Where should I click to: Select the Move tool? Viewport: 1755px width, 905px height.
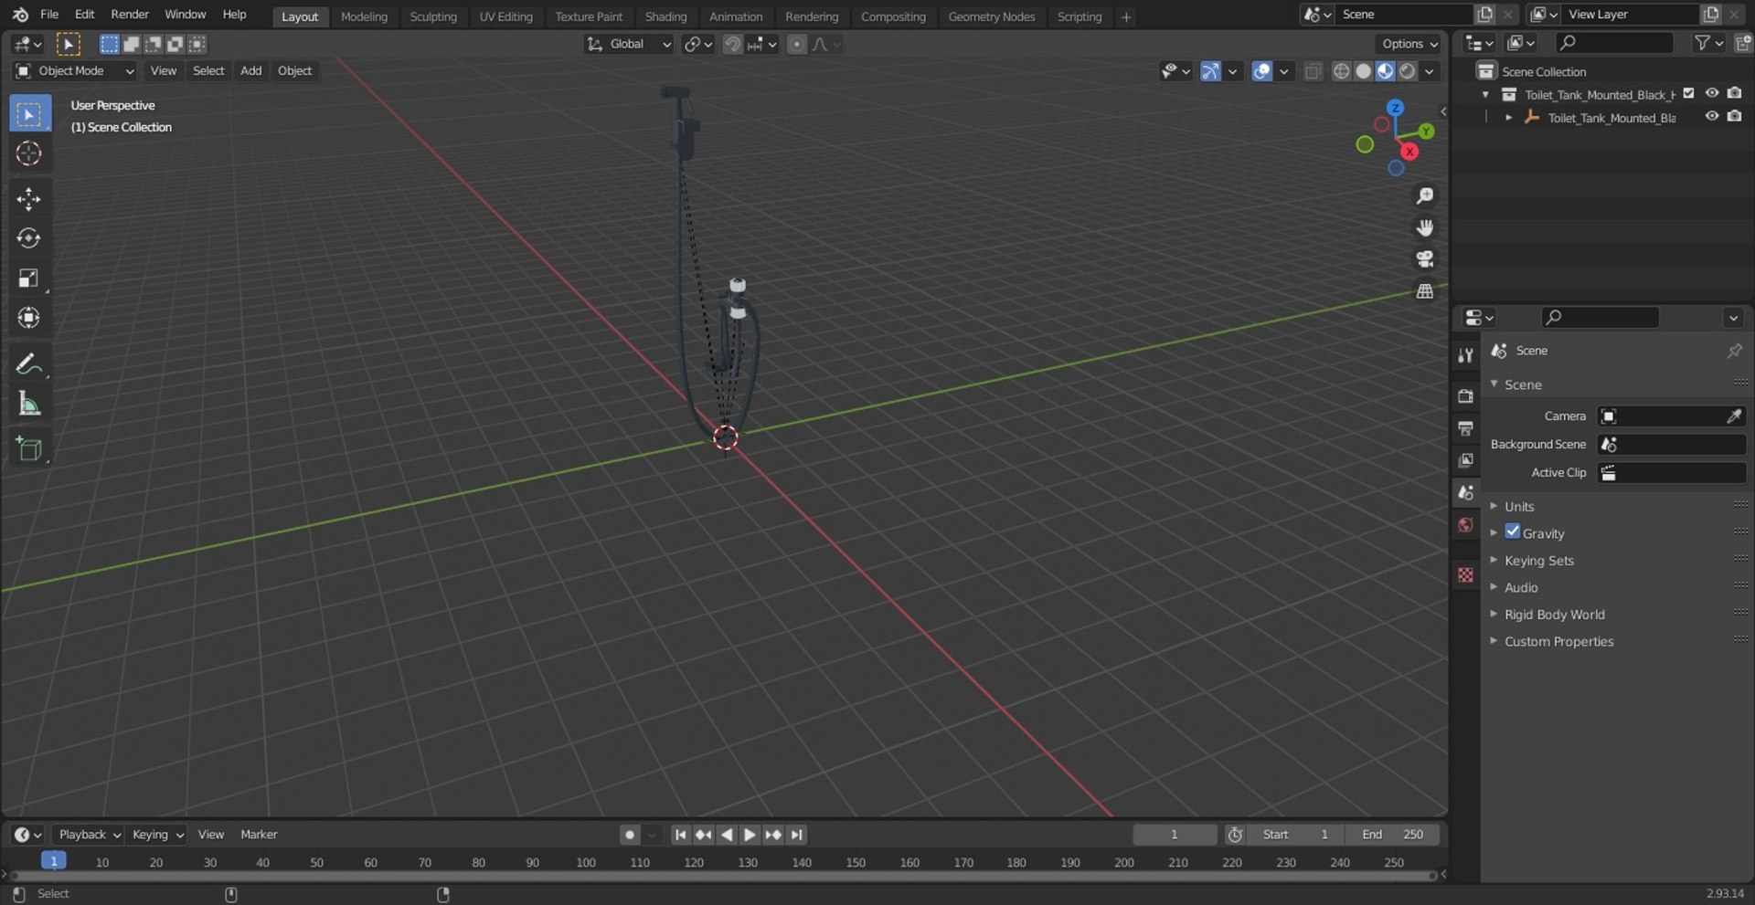click(29, 199)
